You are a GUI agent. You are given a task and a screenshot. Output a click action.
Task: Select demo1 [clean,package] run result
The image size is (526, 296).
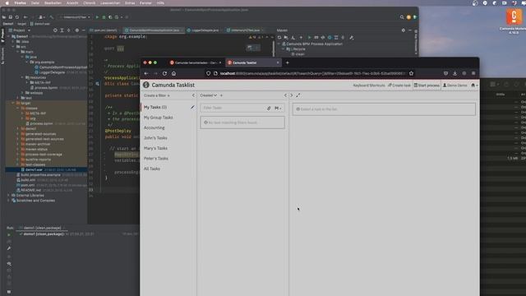click(44, 234)
